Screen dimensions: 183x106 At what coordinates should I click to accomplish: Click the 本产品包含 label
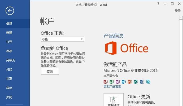click(111, 76)
